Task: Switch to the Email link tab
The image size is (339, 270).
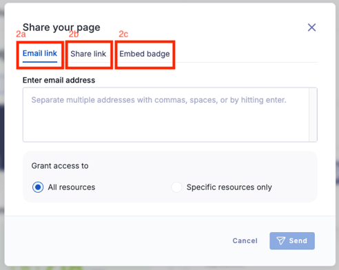Action: (x=40, y=53)
